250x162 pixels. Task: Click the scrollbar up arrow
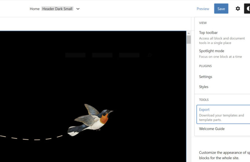(x=189, y=33)
